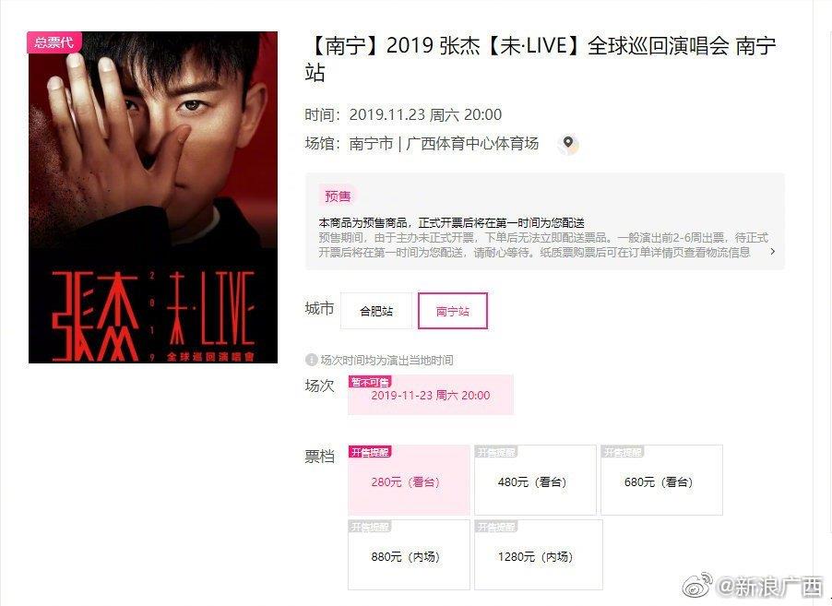Choose the 880元 (内场) ticket option
The height and width of the screenshot is (606, 832).
pos(409,554)
